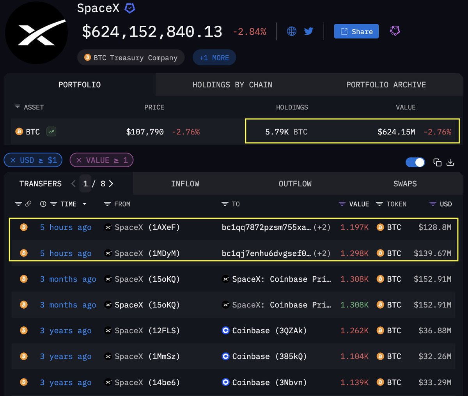Click the page number 1 field
This screenshot has height=396, width=468.
tap(85, 184)
